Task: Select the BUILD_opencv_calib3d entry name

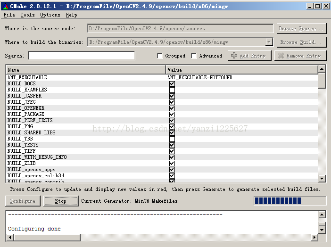Action: point(36,176)
